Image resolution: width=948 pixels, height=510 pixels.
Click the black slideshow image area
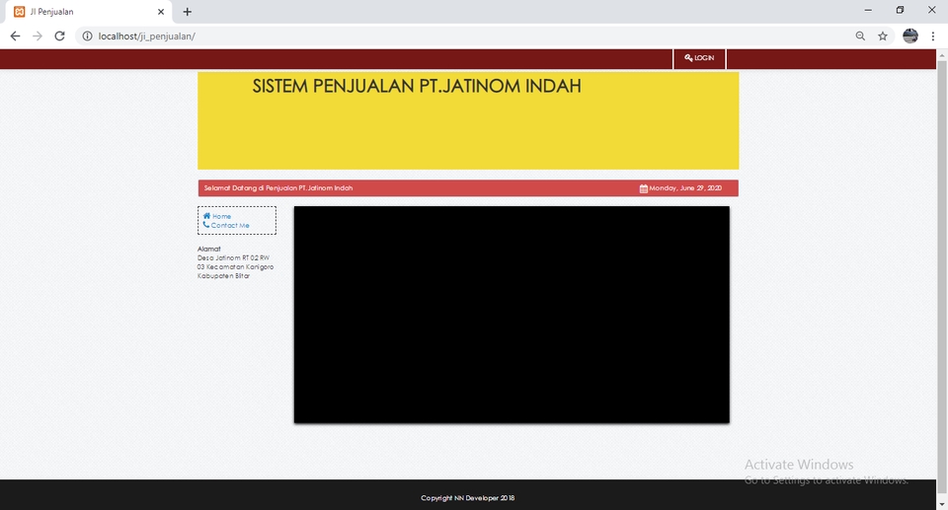tap(512, 315)
